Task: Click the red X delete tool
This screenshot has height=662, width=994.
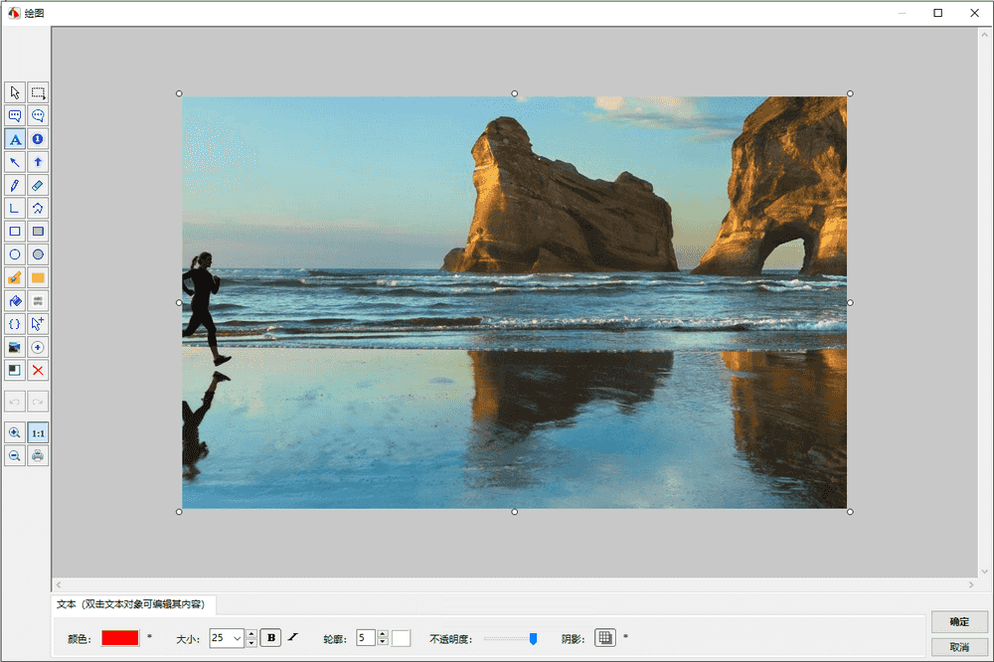Action: pyautogui.click(x=38, y=371)
